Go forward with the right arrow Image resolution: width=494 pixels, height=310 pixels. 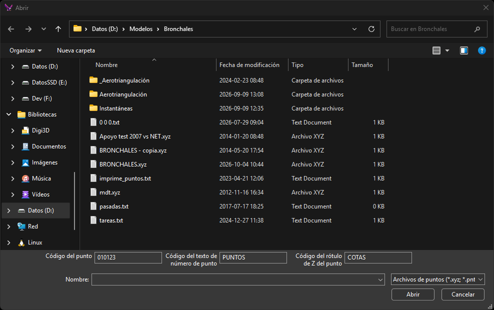coord(28,29)
